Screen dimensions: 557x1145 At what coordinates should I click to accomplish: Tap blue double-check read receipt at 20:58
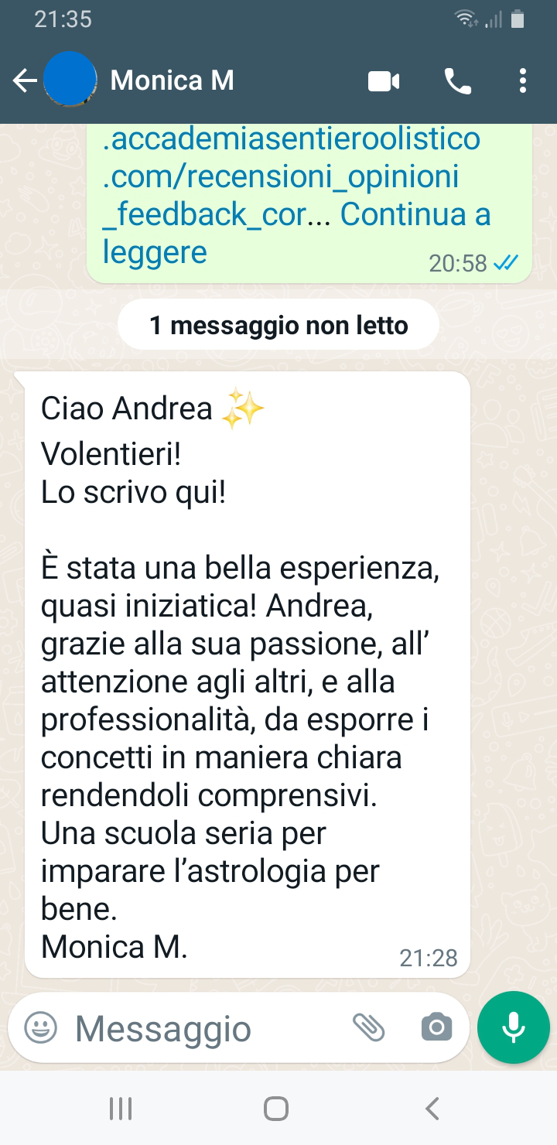[x=506, y=263]
